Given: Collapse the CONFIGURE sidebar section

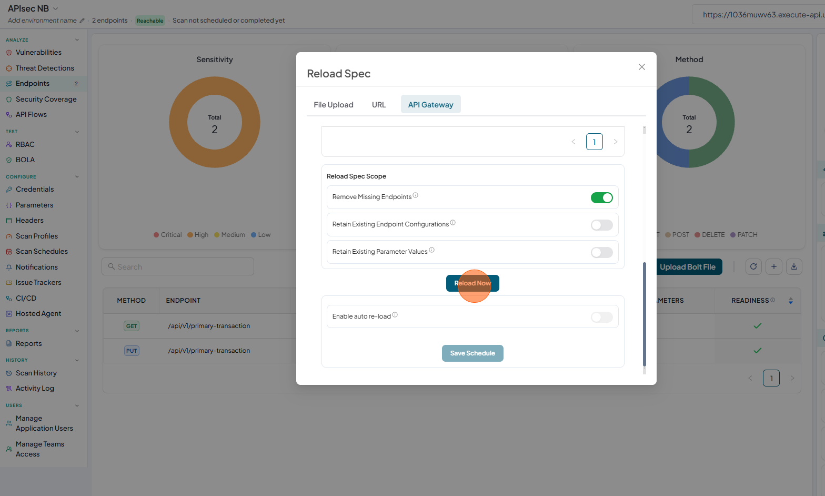Looking at the screenshot, I should [x=77, y=177].
